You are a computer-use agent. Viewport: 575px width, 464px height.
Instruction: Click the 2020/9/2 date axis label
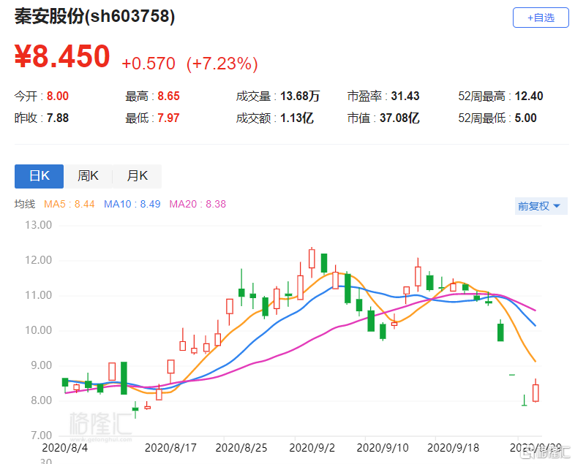pyautogui.click(x=312, y=448)
